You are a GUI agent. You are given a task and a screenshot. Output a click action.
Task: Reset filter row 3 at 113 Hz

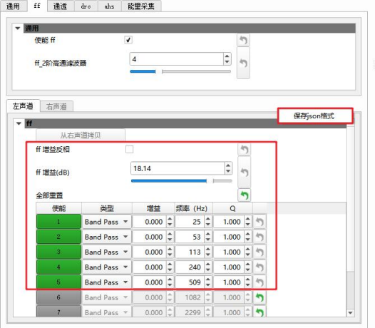click(260, 252)
